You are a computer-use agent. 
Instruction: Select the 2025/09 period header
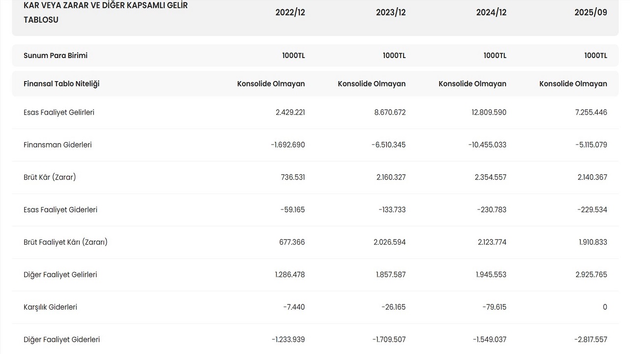591,12
